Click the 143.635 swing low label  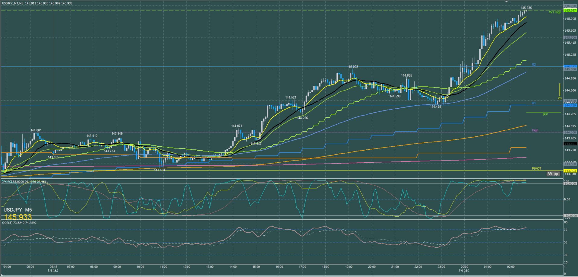tap(53, 157)
